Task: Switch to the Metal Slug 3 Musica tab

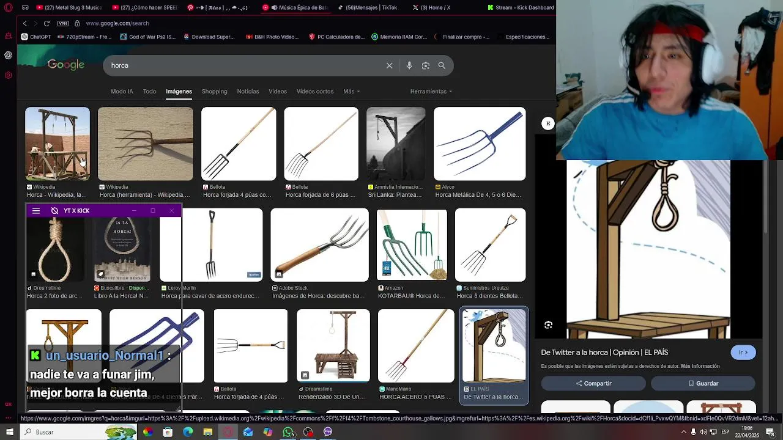Action: click(x=69, y=7)
